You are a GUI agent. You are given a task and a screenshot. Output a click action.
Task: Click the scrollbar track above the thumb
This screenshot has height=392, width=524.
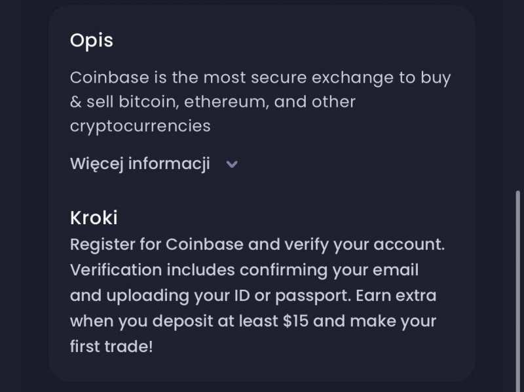(x=517, y=98)
